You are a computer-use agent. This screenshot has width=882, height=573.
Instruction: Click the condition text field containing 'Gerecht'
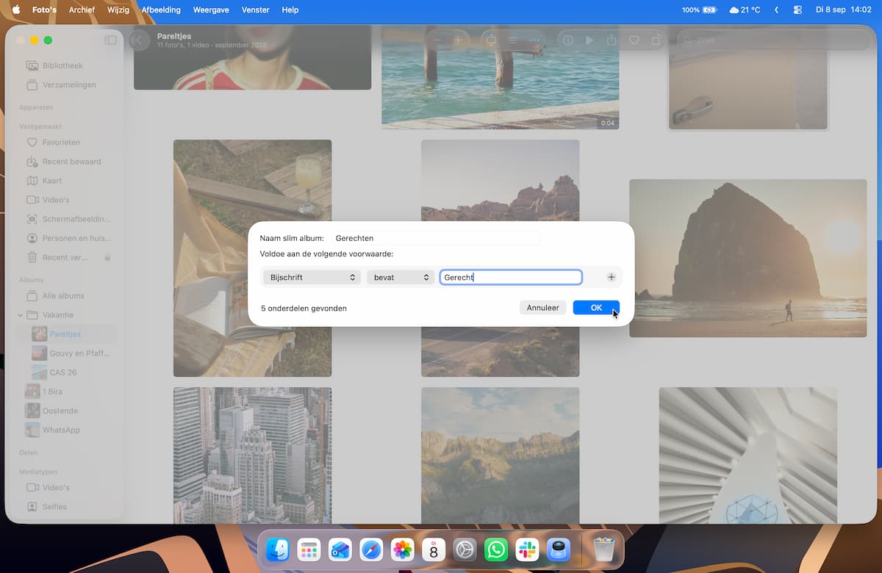click(x=511, y=277)
